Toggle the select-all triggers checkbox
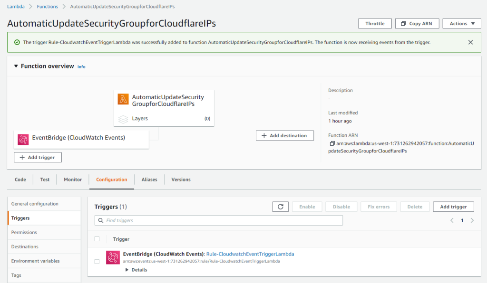The height and width of the screenshot is (283, 487). [x=97, y=239]
